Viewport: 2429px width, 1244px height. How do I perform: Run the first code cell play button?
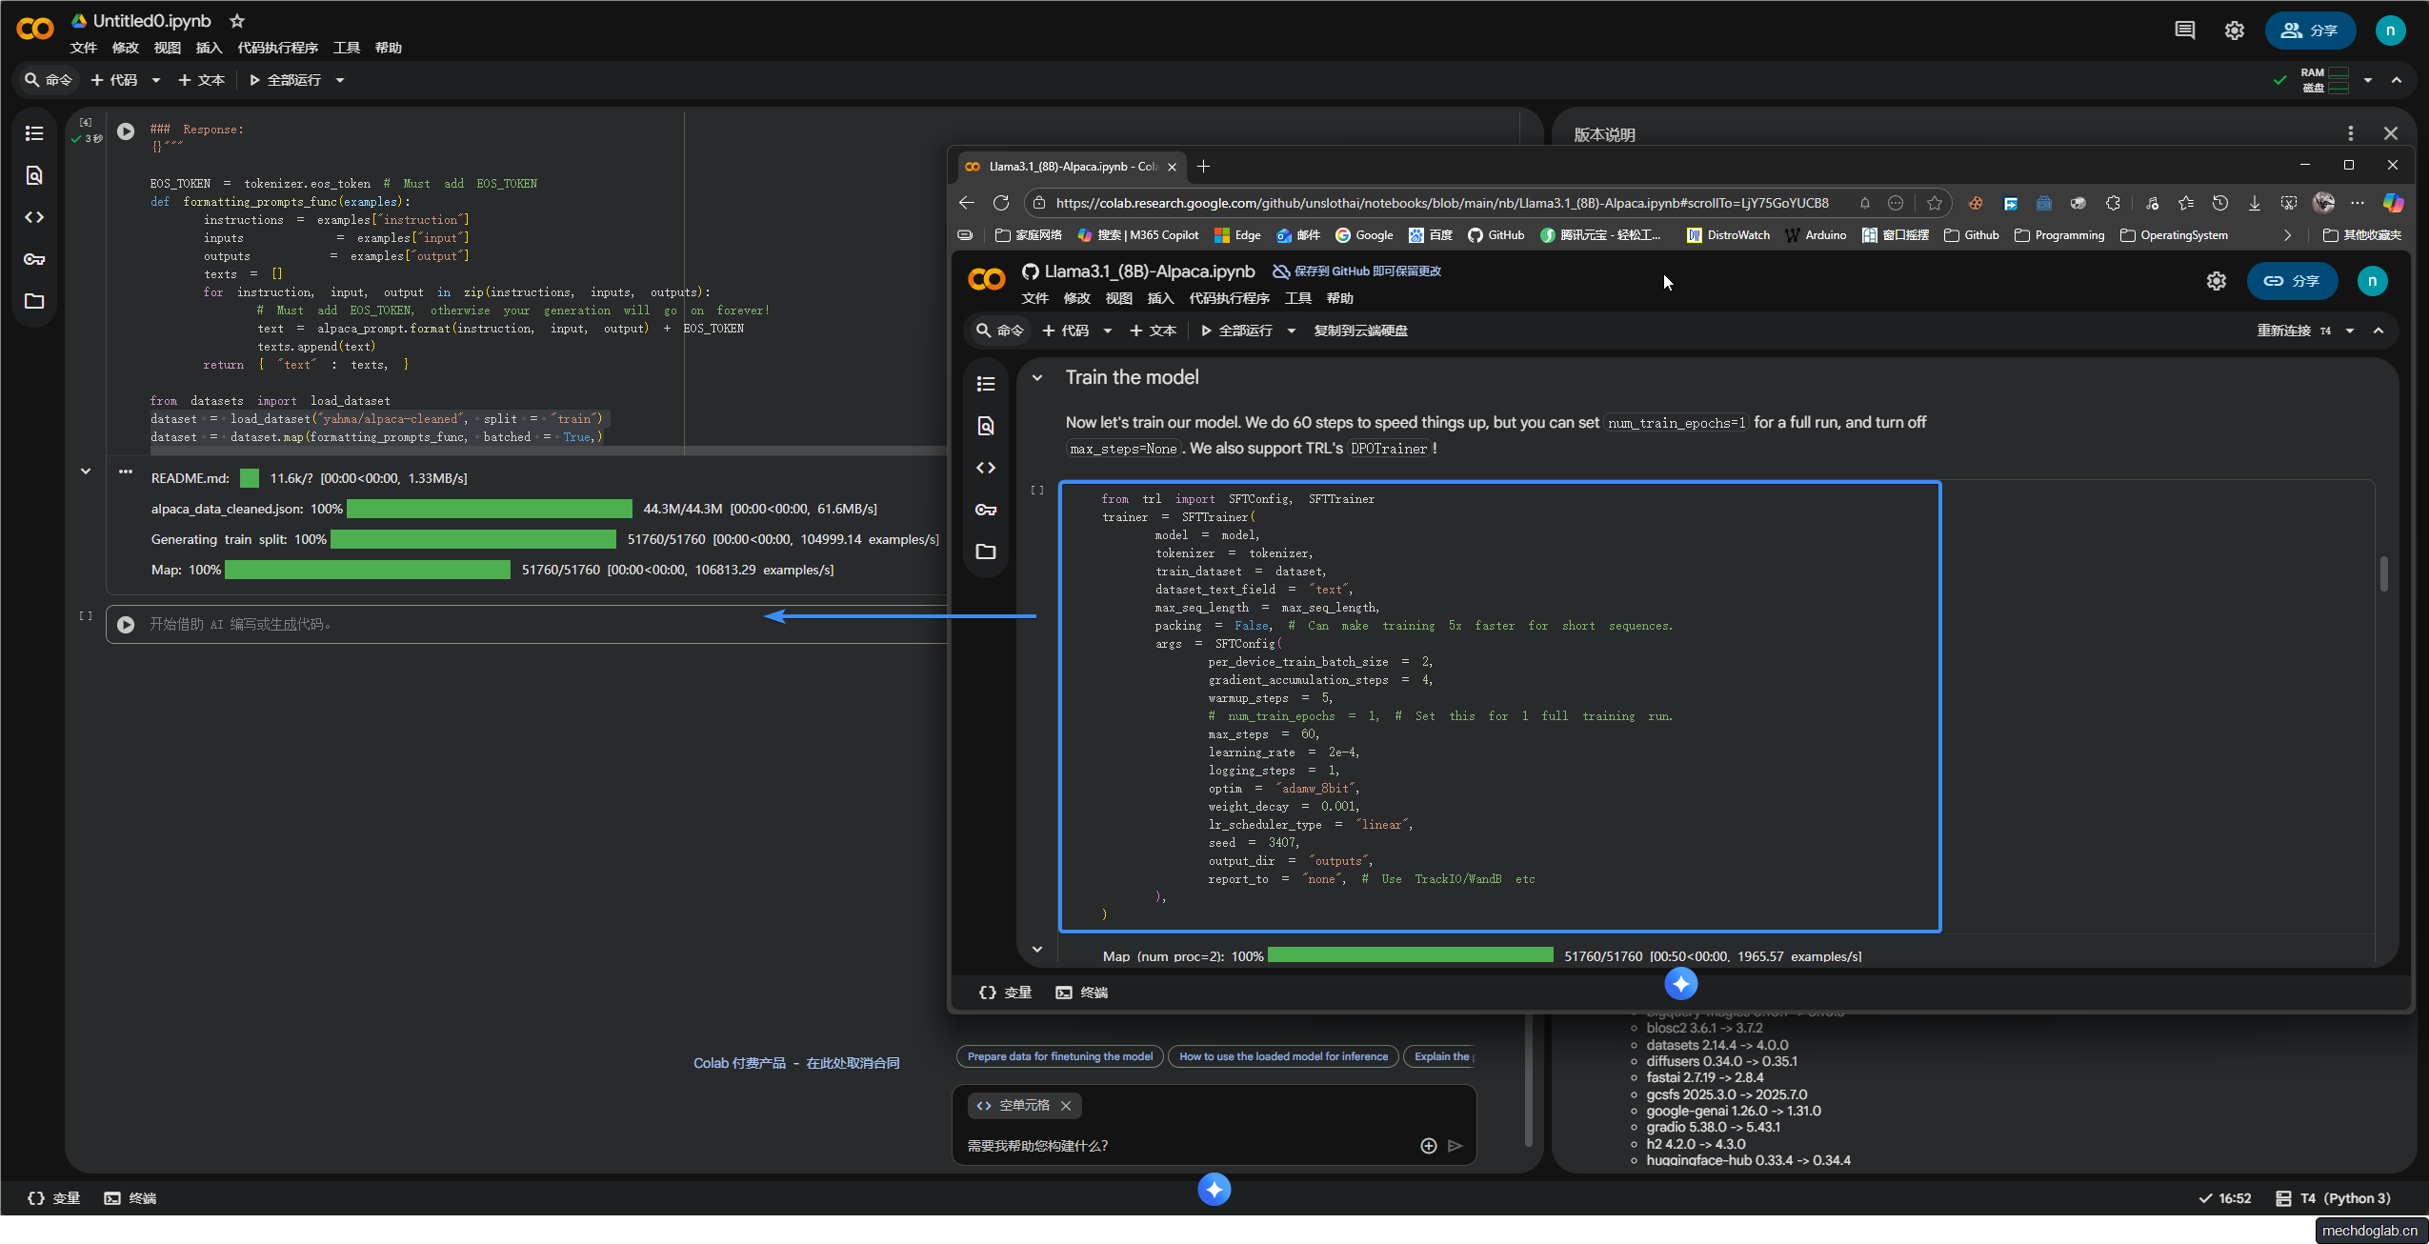(x=126, y=130)
